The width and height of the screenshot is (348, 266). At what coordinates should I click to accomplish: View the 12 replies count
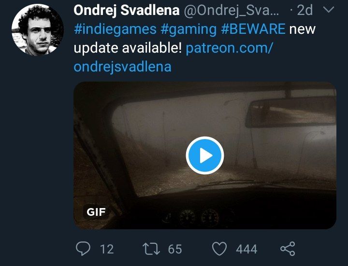click(107, 249)
